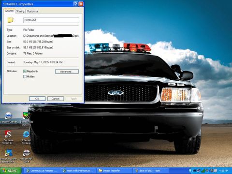Screen dimensions: 232x174
Task: Click the help question mark in Properties title bar
Action: coord(75,4)
